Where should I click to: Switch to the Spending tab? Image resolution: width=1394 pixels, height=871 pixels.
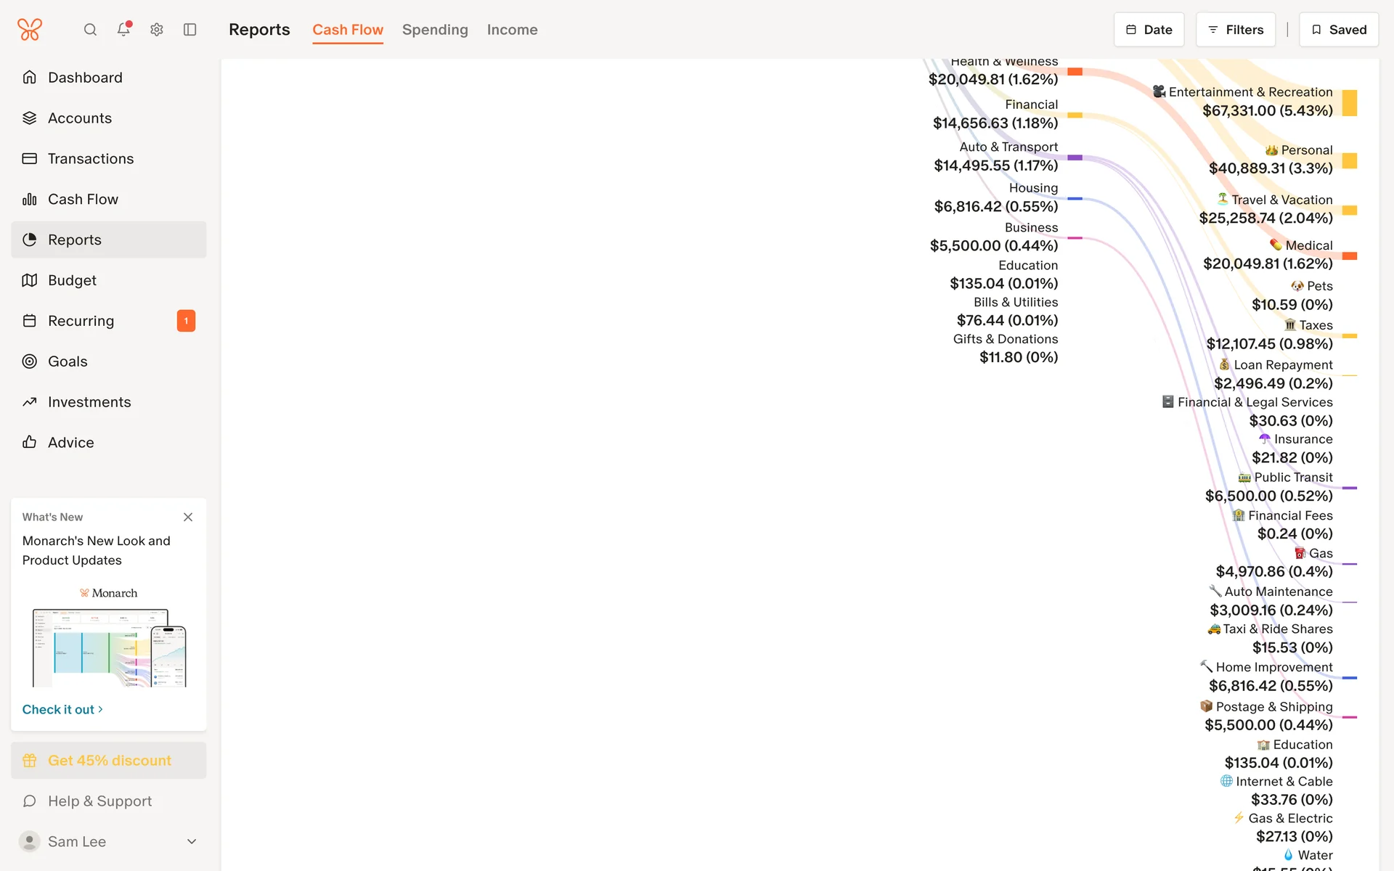[435, 30]
